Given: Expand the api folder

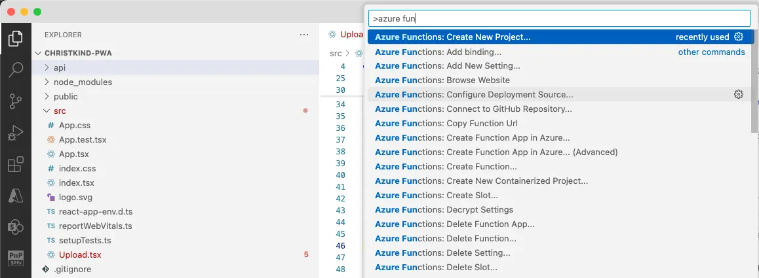Looking at the screenshot, I should pyautogui.click(x=47, y=67).
